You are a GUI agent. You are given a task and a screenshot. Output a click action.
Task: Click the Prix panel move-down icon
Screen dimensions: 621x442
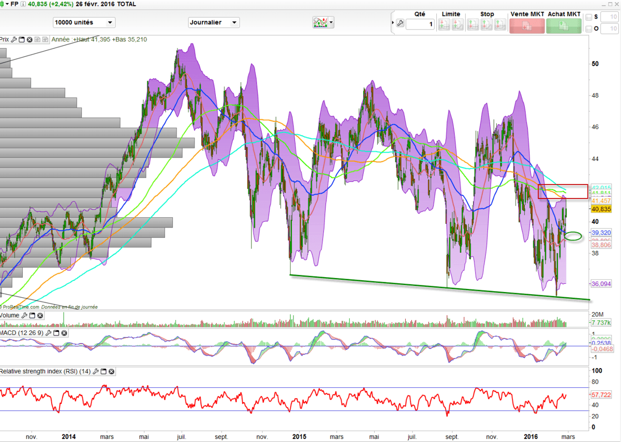37,39
